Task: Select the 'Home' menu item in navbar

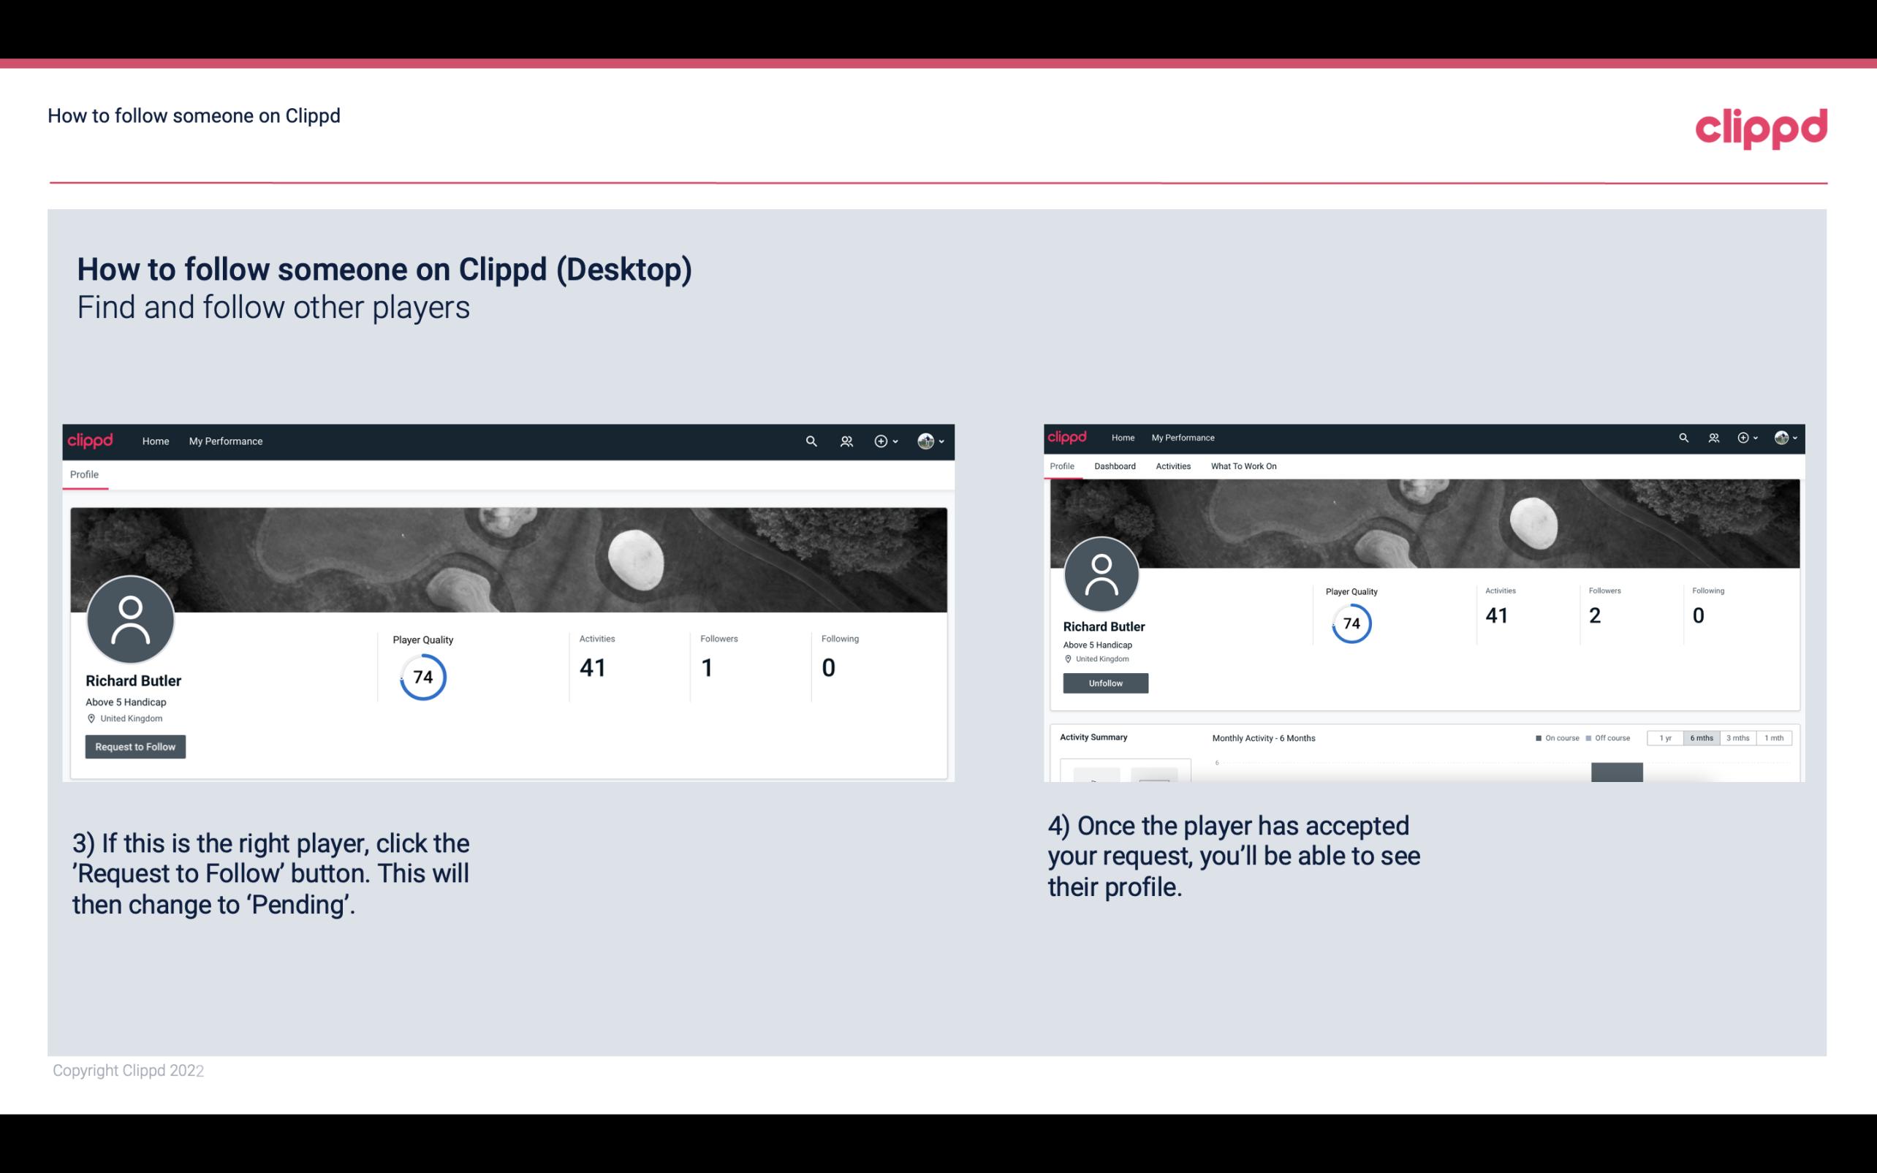Action: point(156,441)
